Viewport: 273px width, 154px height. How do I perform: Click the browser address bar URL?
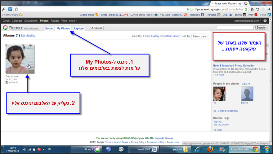click(x=215, y=9)
